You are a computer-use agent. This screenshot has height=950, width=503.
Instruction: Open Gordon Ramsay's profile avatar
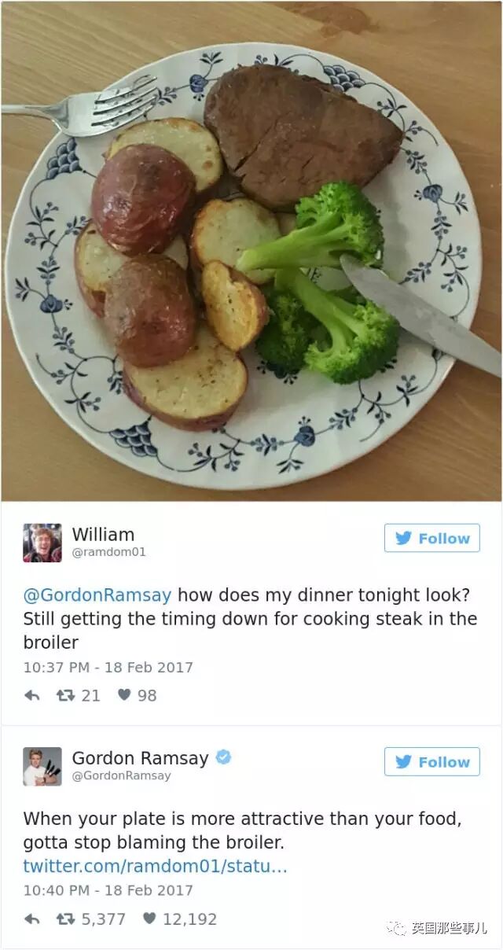[x=42, y=767]
